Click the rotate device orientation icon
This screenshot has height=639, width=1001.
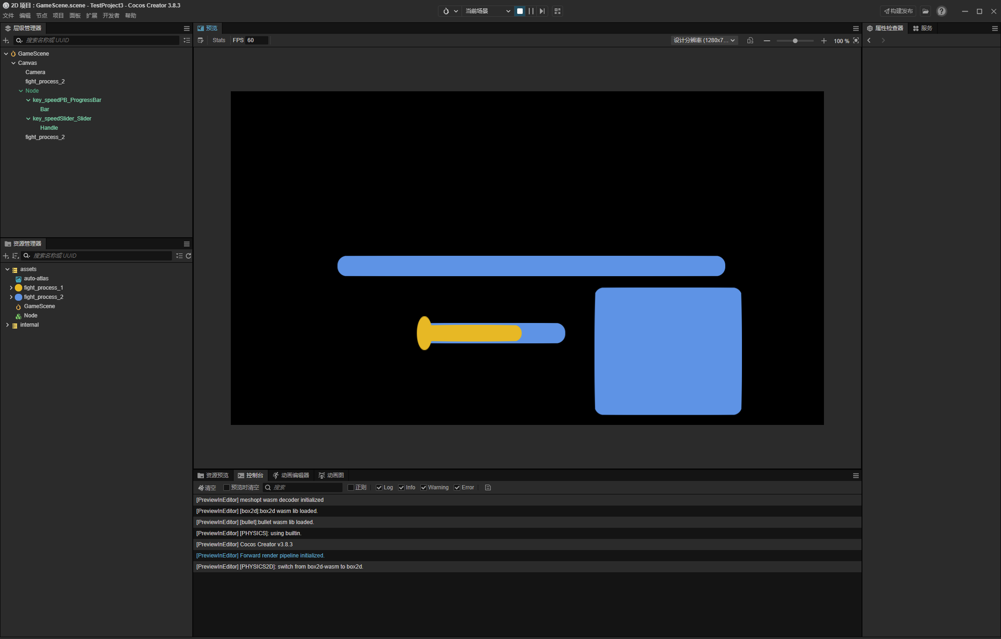point(750,40)
